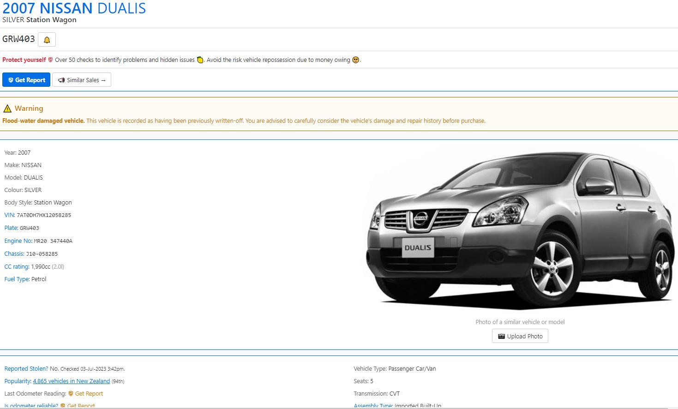Click the Popularity label link
This screenshot has height=409, width=678.
tap(18, 381)
